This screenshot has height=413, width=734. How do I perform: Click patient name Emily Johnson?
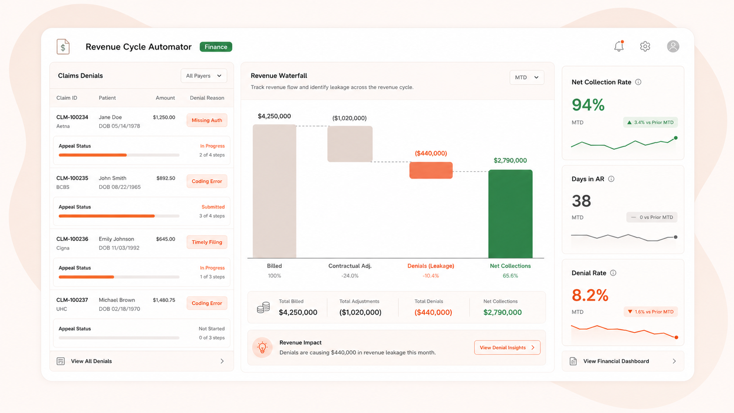click(116, 239)
